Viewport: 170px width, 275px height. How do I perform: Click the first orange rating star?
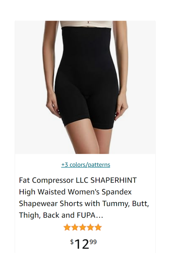[67, 227]
